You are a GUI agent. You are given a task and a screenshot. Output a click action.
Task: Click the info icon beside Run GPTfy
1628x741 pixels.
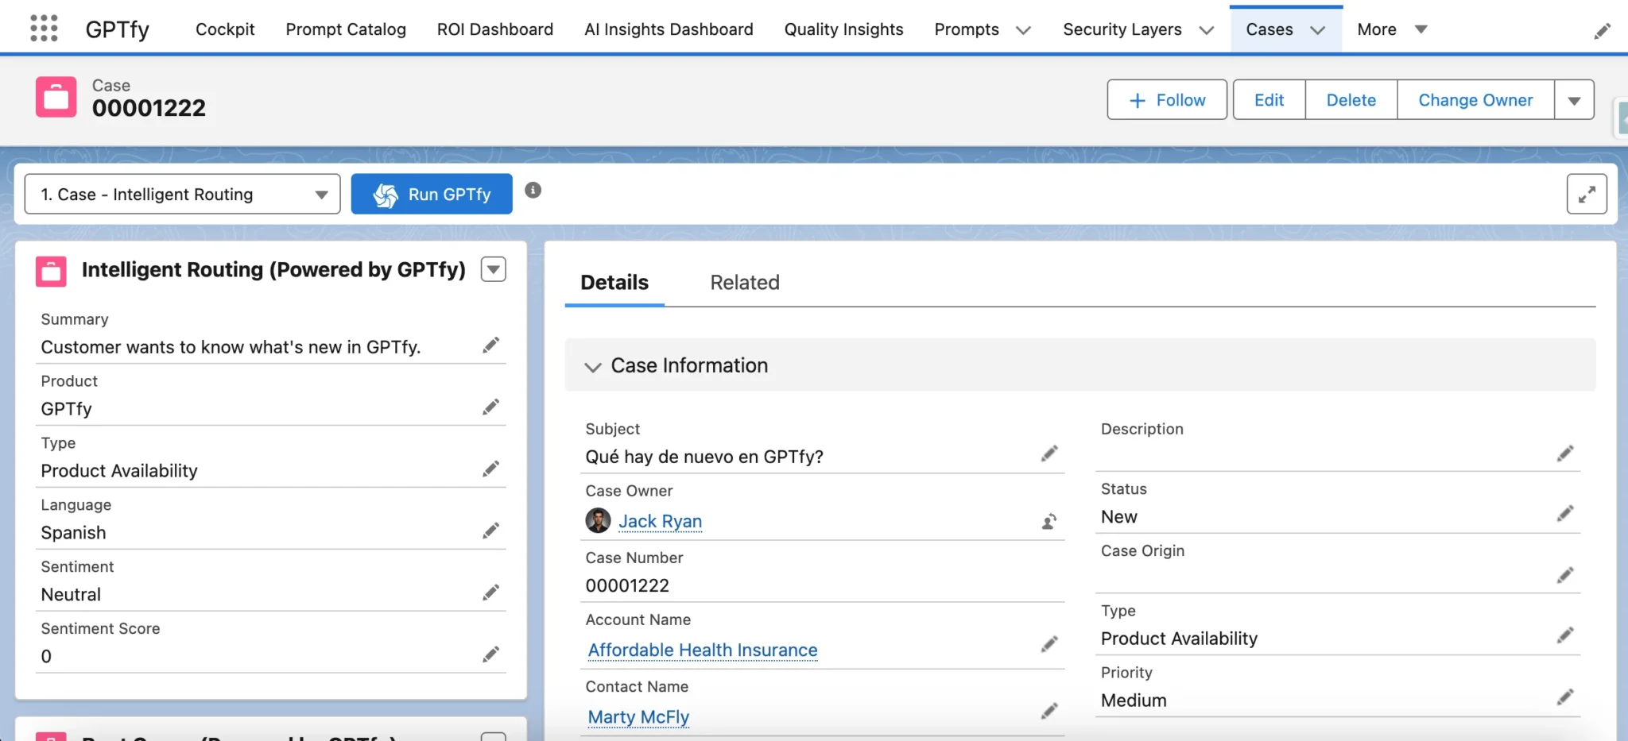(x=533, y=191)
